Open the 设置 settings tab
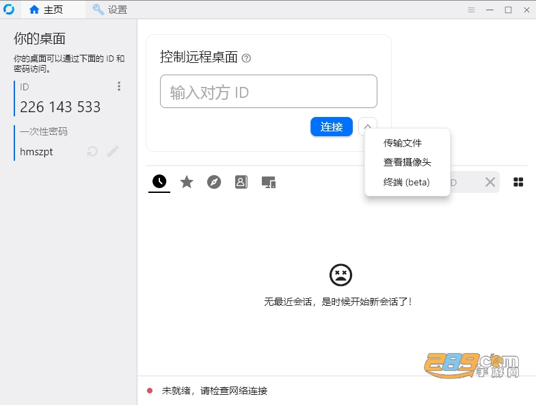The height and width of the screenshot is (405, 536). (x=109, y=10)
